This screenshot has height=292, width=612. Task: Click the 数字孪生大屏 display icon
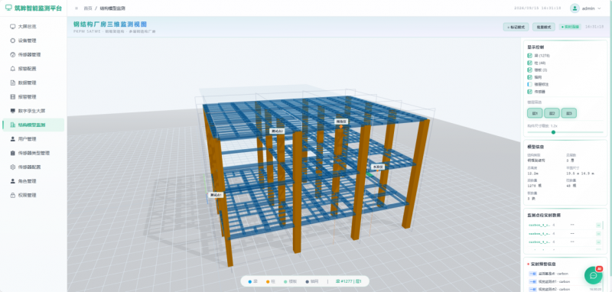tap(12, 111)
